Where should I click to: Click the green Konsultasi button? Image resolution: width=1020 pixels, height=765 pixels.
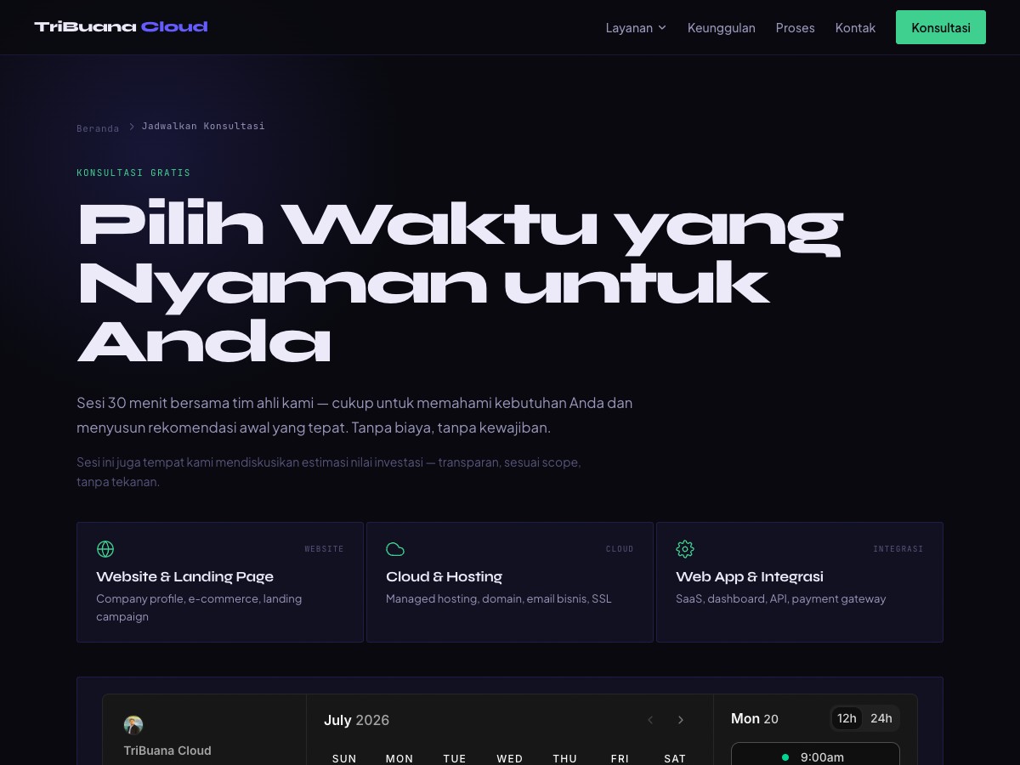940,27
